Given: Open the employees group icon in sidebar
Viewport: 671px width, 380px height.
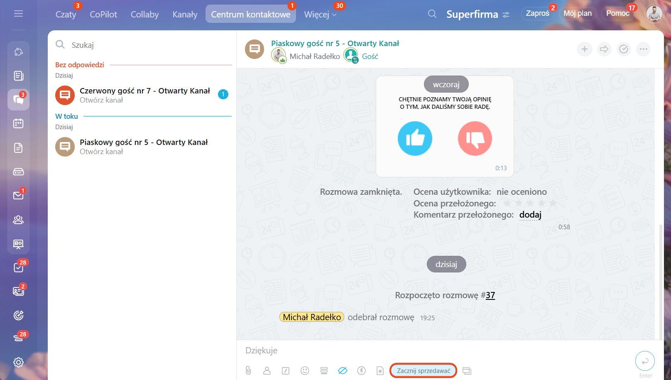Looking at the screenshot, I should click(18, 220).
